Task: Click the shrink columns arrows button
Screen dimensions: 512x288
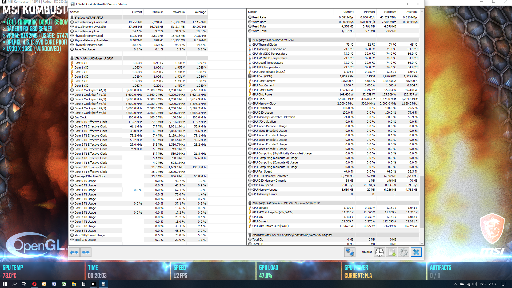Action: tap(86, 252)
